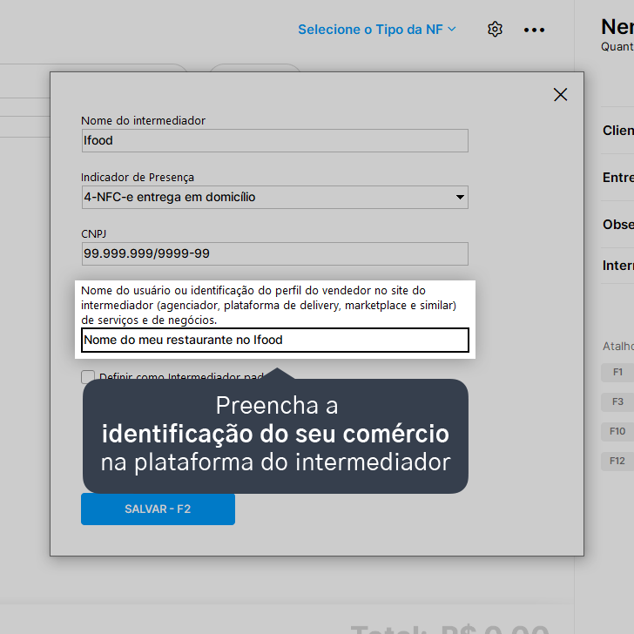Open the Clien... section in the side panel
This screenshot has width=634, height=634.
coord(617,131)
